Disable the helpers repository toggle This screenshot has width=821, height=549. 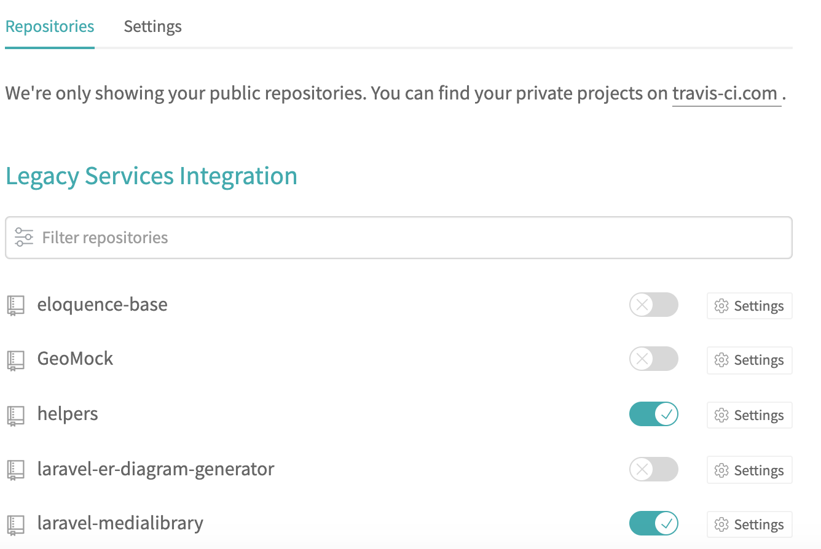653,414
